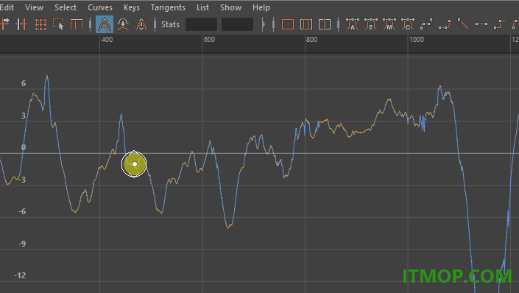The width and height of the screenshot is (519, 293).
Task: Apply Flat tangents
Action: click(481, 24)
